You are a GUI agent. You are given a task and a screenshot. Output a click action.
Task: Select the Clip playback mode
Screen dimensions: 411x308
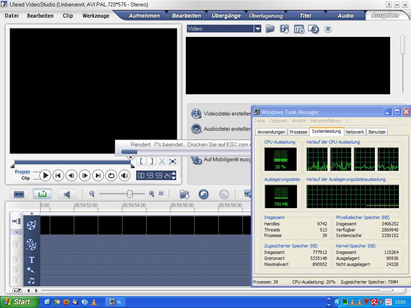tap(25, 178)
